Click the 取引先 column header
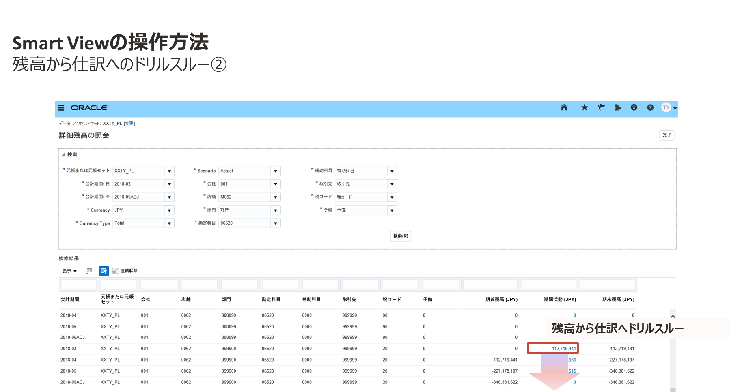The height and width of the screenshot is (392, 729). 349,300
